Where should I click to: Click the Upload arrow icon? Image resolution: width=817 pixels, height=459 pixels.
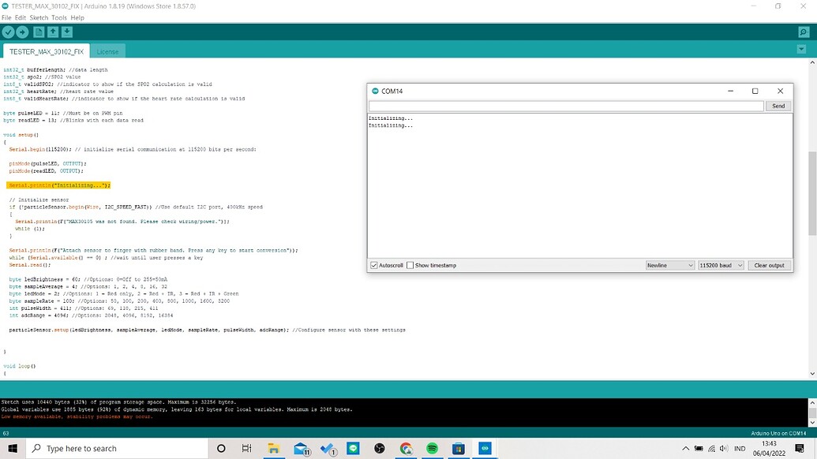[x=22, y=32]
